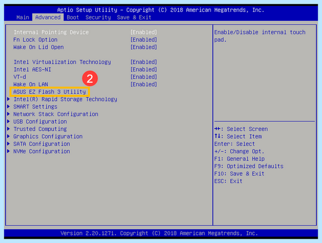Go to the Security tab

coord(98,18)
